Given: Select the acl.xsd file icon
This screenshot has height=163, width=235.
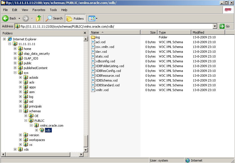Looking at the screenshot, I should 93,42.
